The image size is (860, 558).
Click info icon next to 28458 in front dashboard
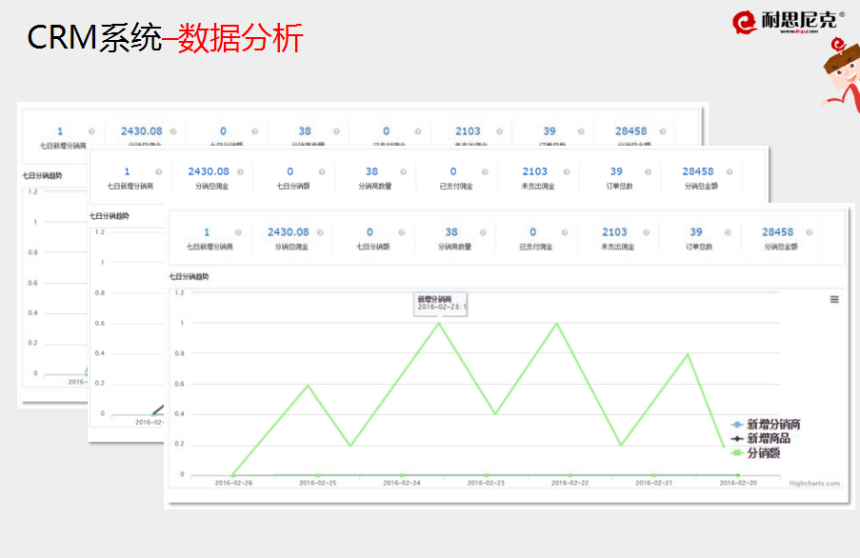[809, 232]
